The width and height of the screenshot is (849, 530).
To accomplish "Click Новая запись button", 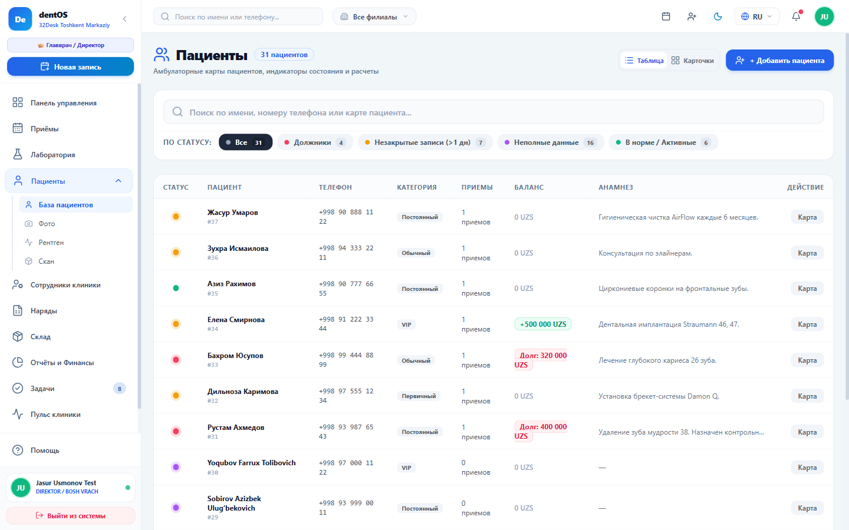I will (70, 67).
